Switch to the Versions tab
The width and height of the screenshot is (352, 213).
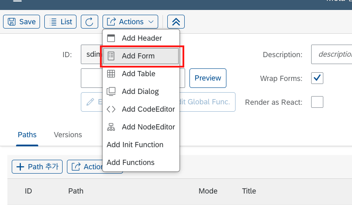coord(68,135)
